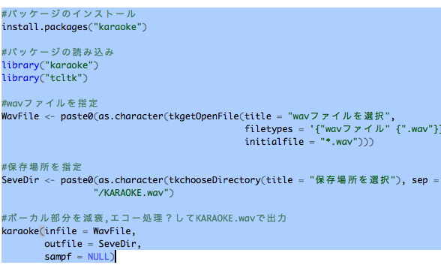Viewport: 441px width, 271px height.
Task: Click the WavFile variable assignment
Action: pos(20,116)
